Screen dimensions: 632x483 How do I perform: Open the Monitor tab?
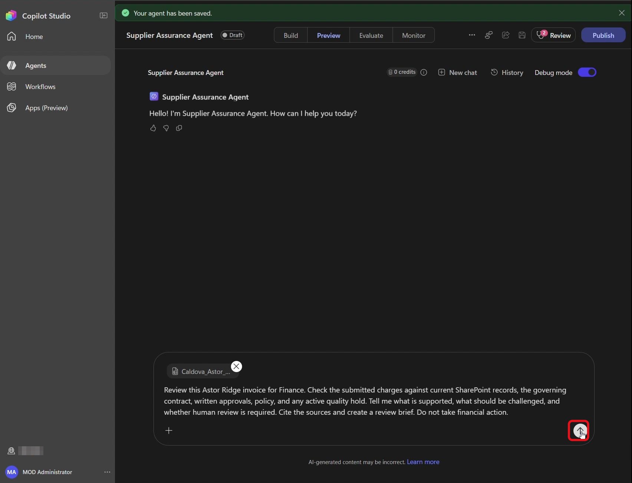click(414, 35)
